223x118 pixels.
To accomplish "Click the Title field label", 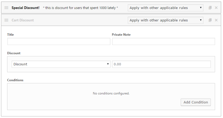I will (x=11, y=35).
